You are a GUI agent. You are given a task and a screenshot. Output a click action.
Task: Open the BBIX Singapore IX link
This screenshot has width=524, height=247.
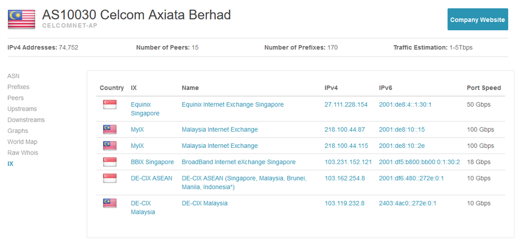coord(152,162)
